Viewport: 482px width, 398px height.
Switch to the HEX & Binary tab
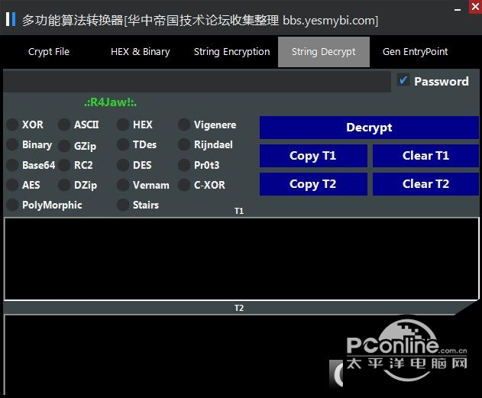click(141, 52)
